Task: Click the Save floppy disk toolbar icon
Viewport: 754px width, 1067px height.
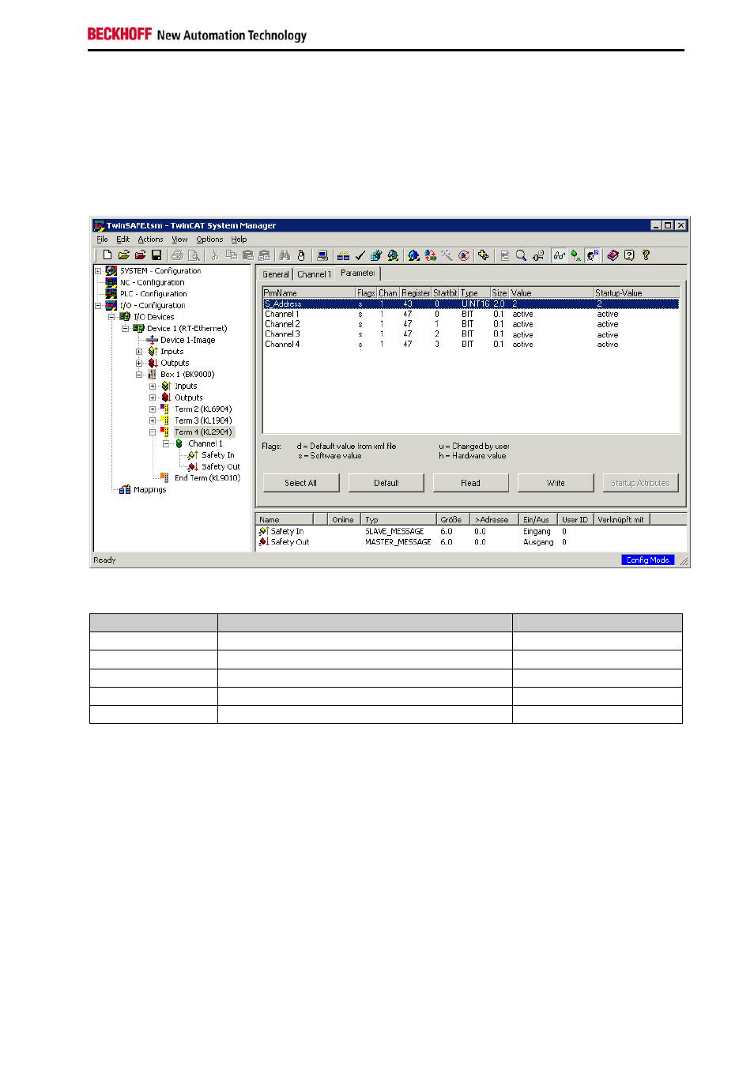Action: click(156, 255)
